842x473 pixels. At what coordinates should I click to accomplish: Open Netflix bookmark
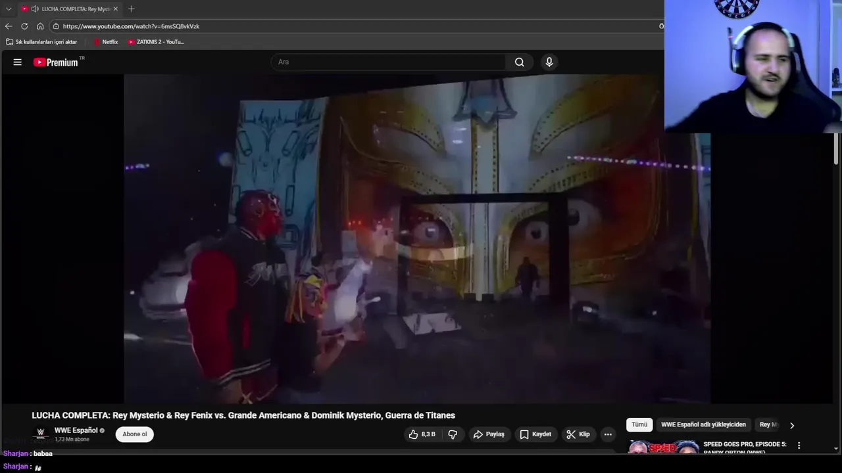coord(105,41)
